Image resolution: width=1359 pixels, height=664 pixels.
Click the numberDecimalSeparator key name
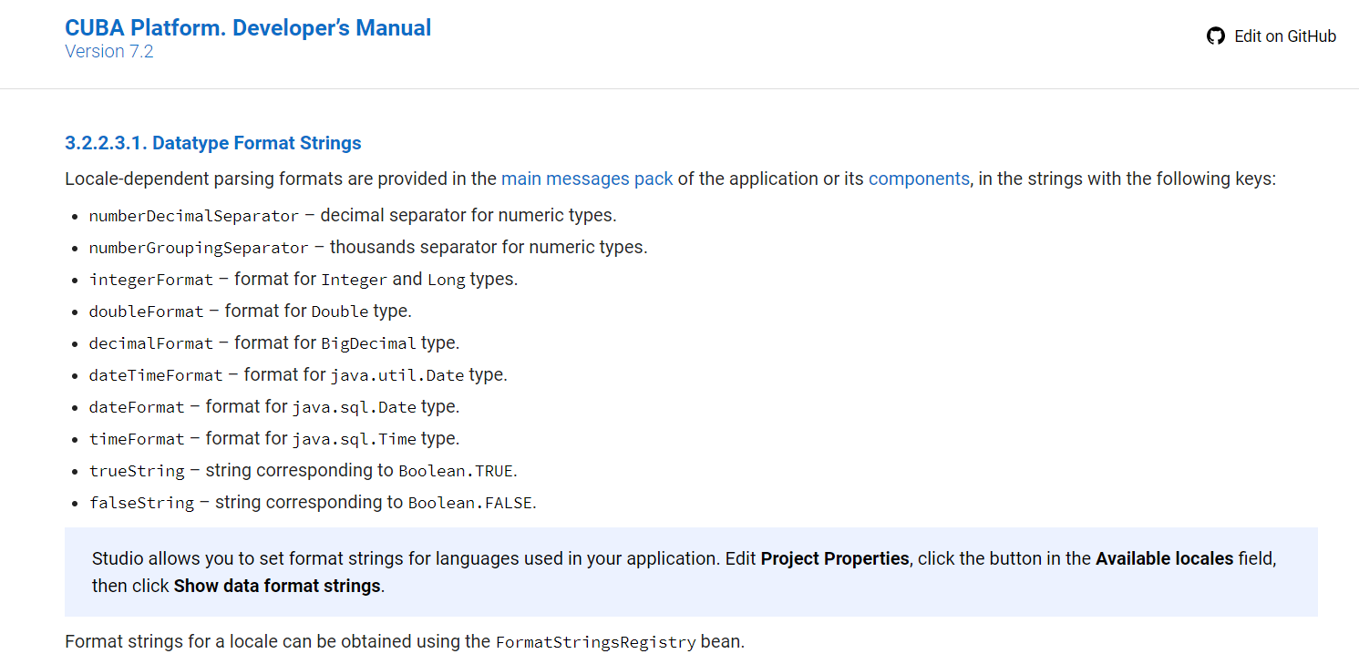tap(194, 217)
